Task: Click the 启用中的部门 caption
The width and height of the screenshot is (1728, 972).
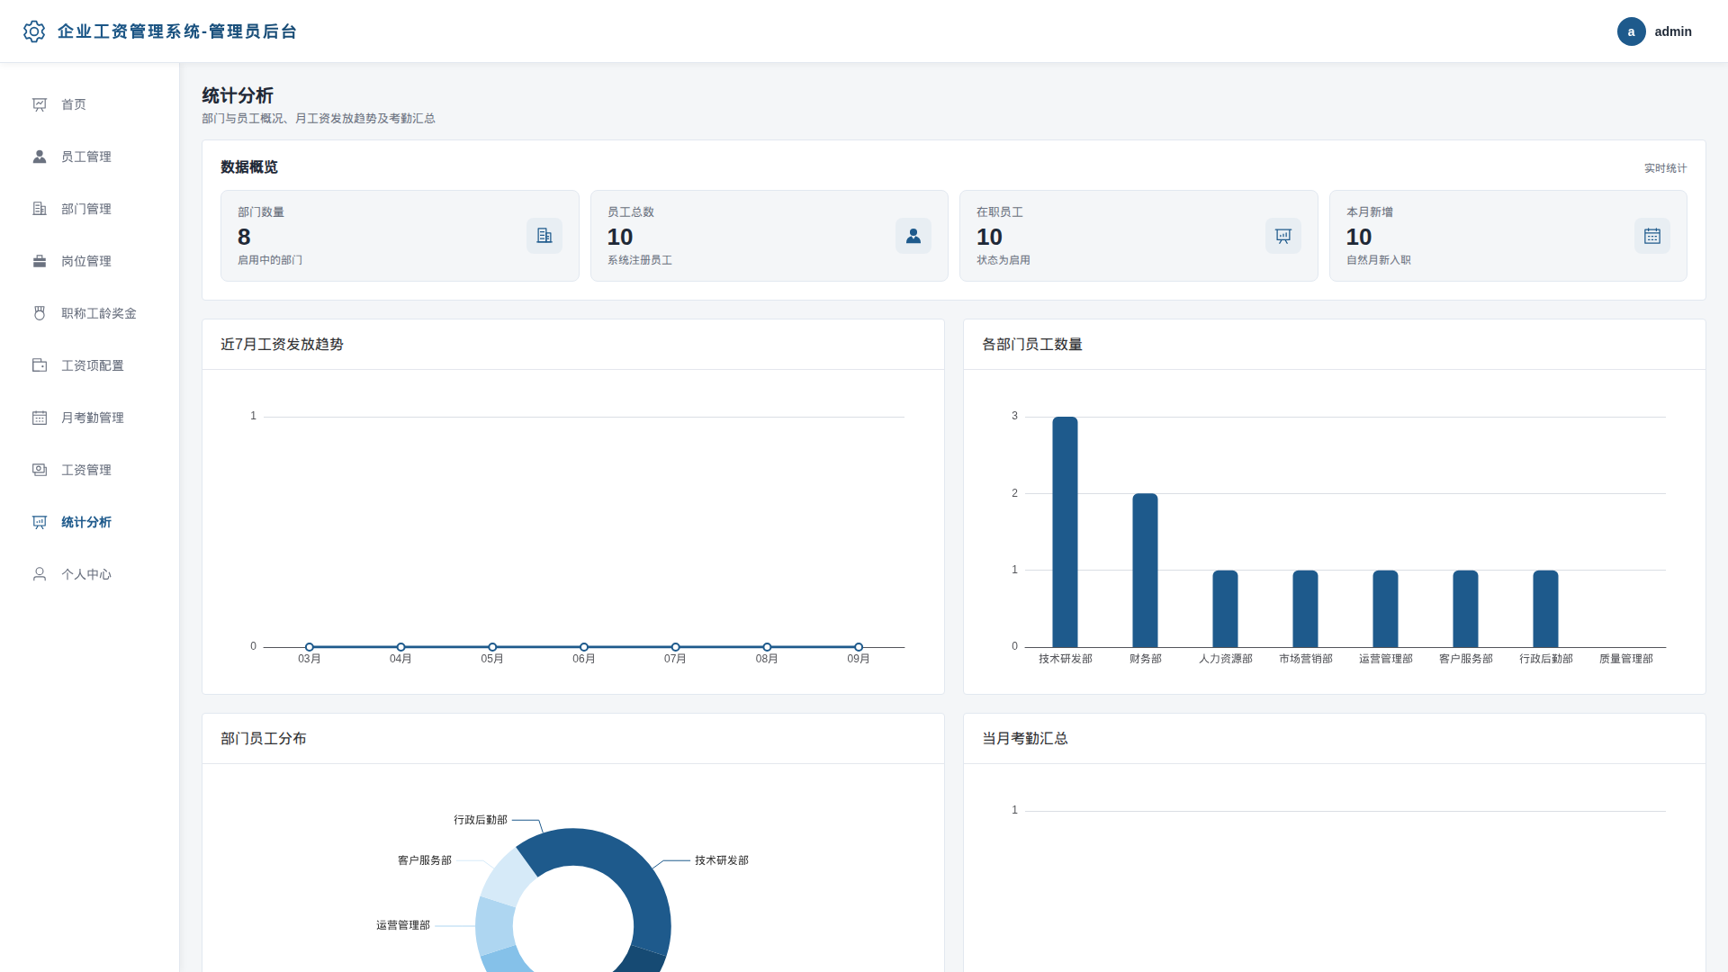Action: (270, 260)
